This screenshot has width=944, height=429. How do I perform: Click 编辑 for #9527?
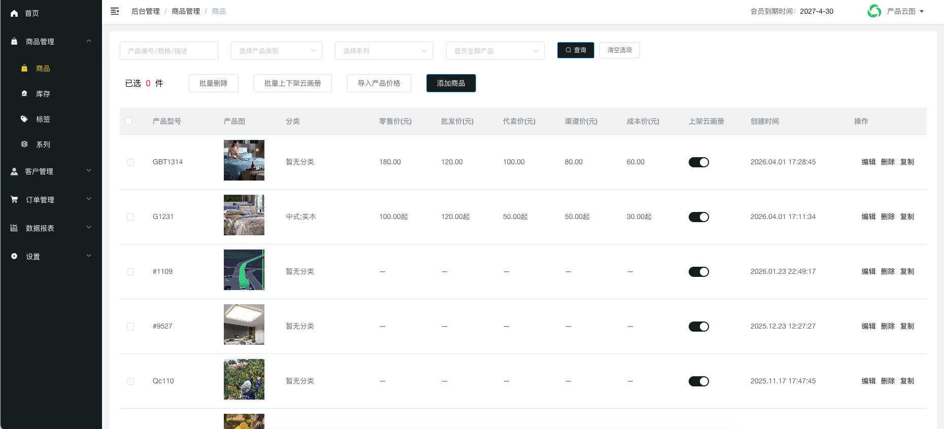pyautogui.click(x=868, y=326)
